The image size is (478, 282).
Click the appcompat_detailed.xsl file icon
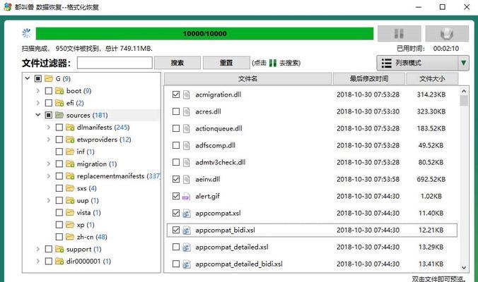click(x=187, y=247)
